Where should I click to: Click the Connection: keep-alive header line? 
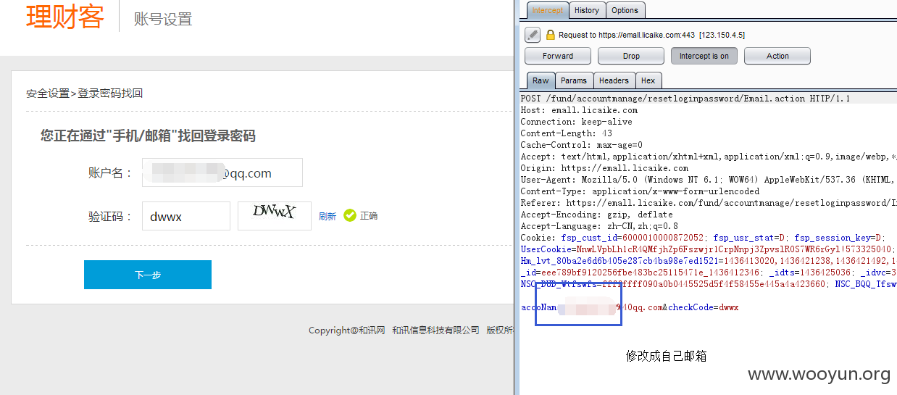(x=576, y=122)
